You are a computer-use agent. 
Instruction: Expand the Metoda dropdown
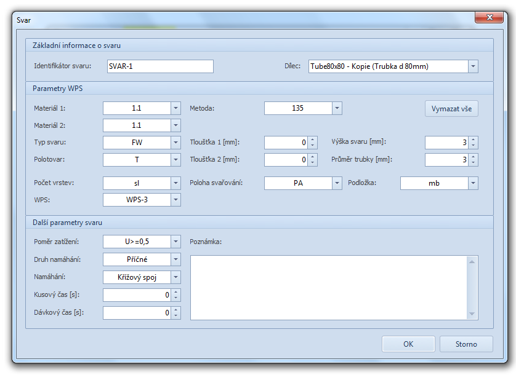pos(337,108)
